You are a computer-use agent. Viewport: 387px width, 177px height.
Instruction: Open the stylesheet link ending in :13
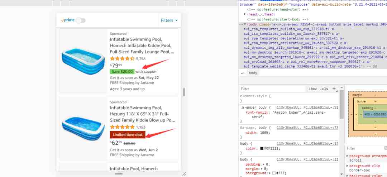pyautogui.click(x=307, y=143)
